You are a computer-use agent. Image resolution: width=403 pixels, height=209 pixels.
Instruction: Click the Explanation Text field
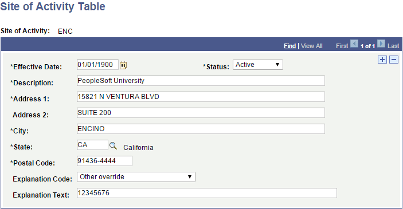point(207,193)
